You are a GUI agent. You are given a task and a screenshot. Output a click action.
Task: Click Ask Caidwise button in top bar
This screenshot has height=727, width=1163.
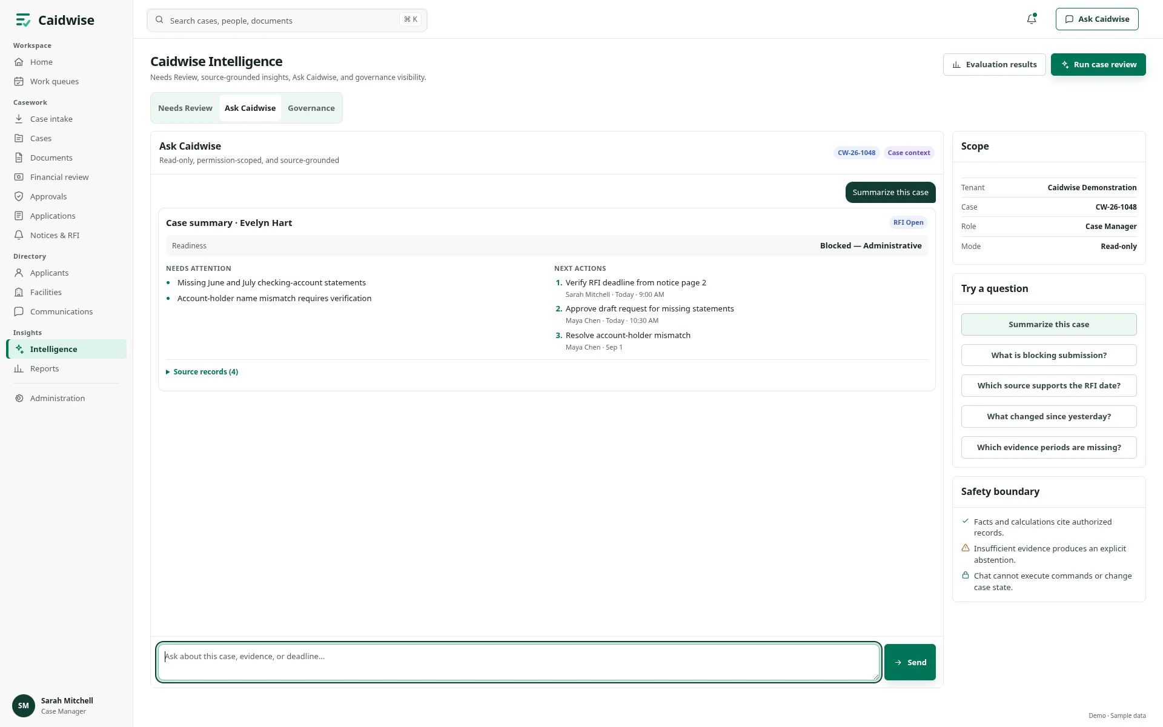[x=1097, y=19]
